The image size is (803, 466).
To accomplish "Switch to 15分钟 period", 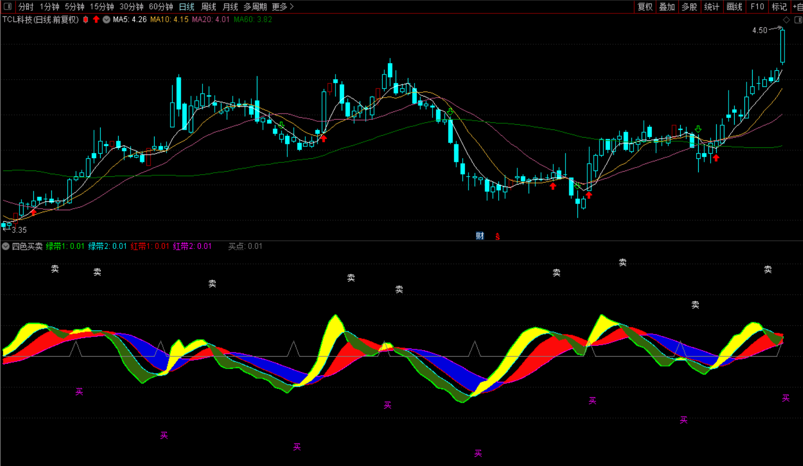I will 102,7.
